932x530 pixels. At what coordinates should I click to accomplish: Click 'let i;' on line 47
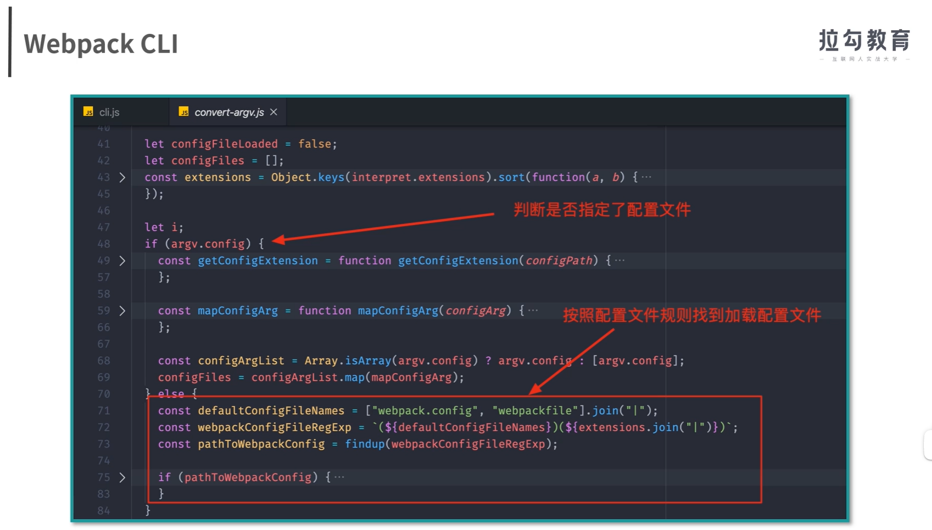(x=164, y=227)
